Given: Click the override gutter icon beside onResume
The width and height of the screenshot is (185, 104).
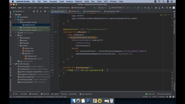Looking at the screenshot, I should (55, 32).
